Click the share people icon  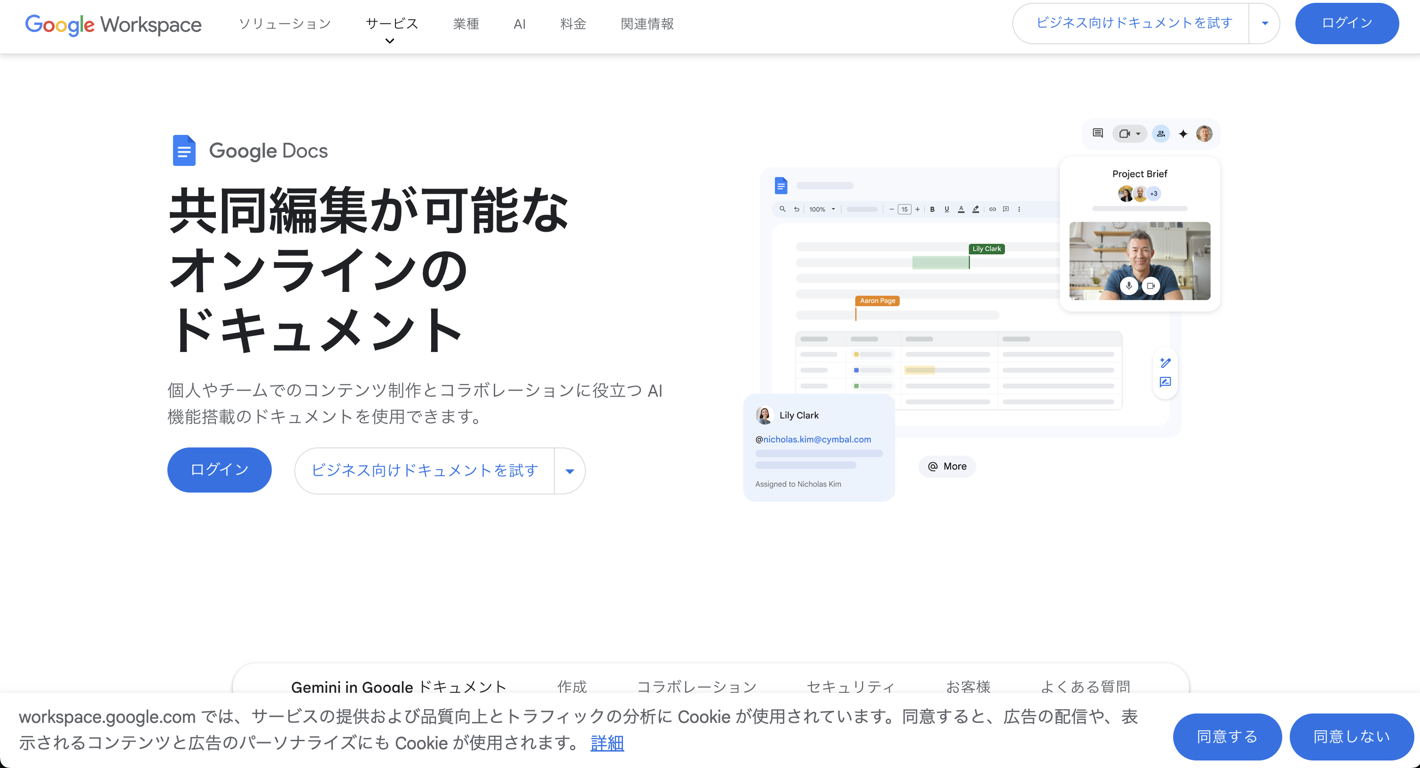[1161, 133]
